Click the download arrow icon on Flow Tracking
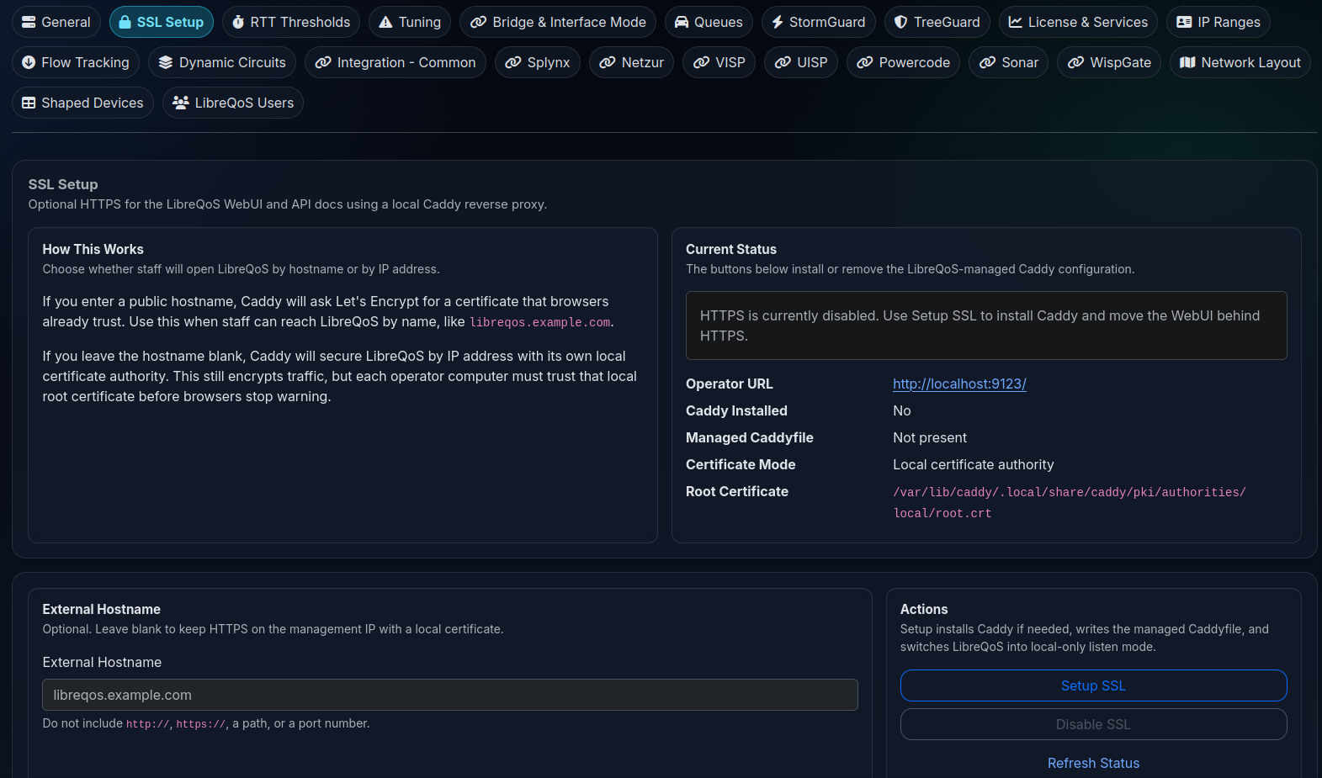 pyautogui.click(x=29, y=62)
